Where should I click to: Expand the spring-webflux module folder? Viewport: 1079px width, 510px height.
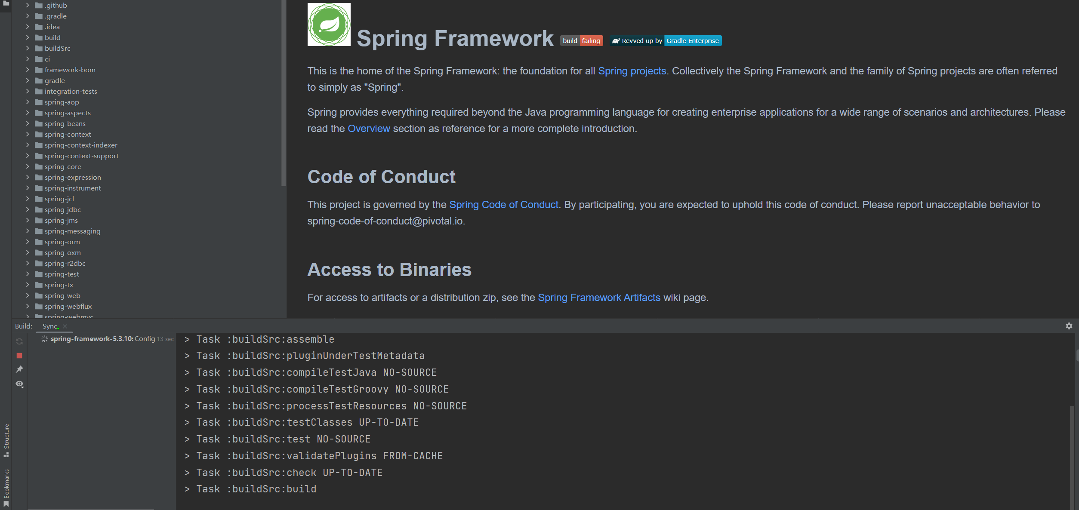click(28, 306)
